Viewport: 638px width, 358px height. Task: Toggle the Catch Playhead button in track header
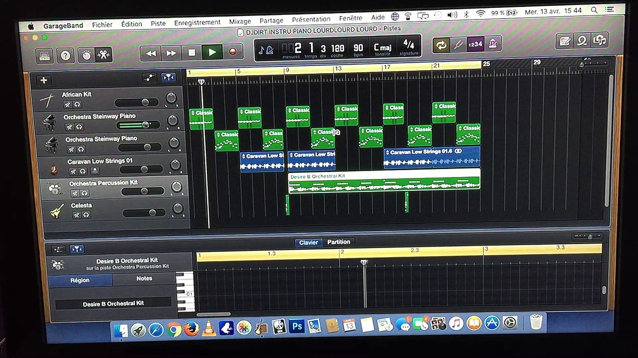(x=168, y=77)
